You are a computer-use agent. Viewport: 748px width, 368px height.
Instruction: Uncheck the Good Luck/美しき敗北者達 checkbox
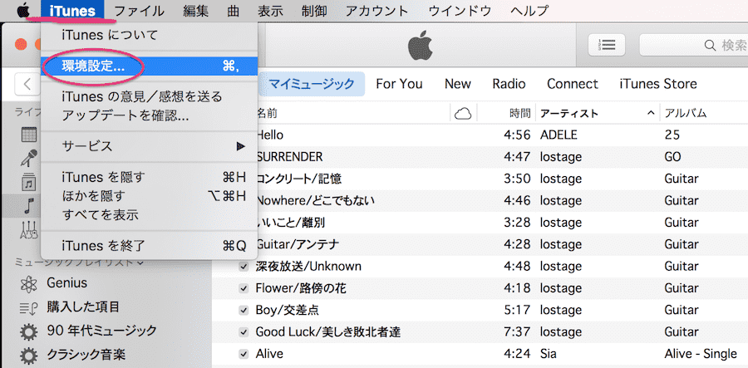(x=244, y=332)
